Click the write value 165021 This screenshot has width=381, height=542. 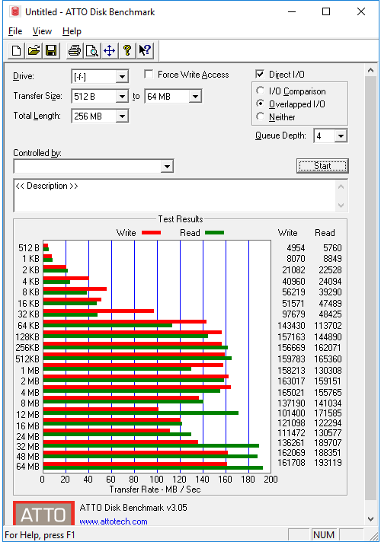point(291,393)
